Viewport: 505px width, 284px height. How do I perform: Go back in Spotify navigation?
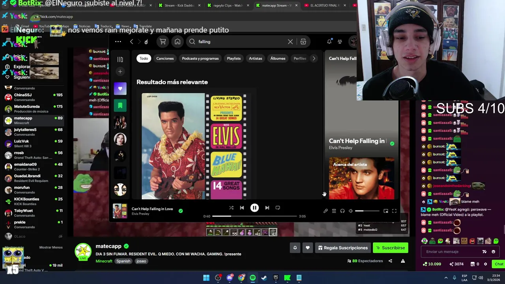tap(131, 41)
